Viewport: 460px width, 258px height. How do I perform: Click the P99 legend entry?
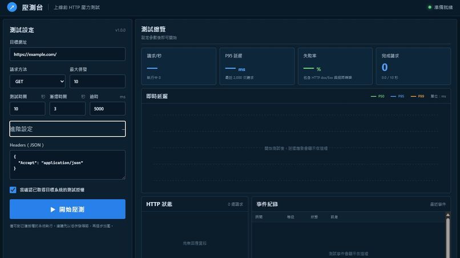(x=417, y=96)
